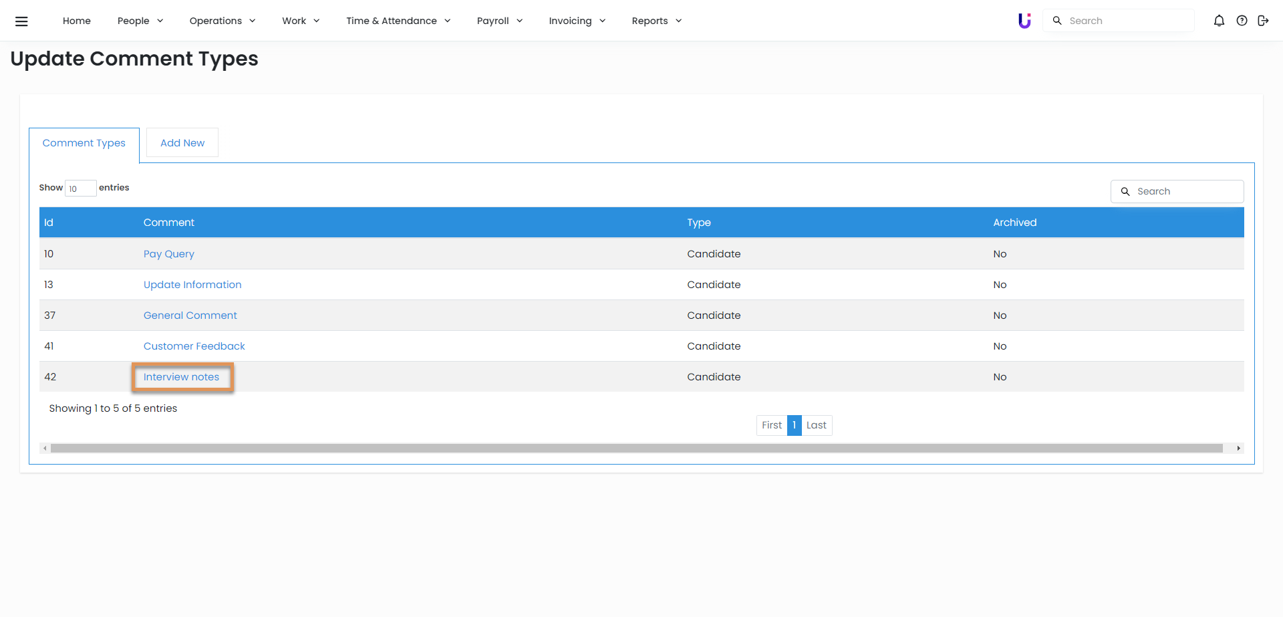The image size is (1283, 617).
Task: Open the hamburger sidebar menu
Action: (21, 21)
